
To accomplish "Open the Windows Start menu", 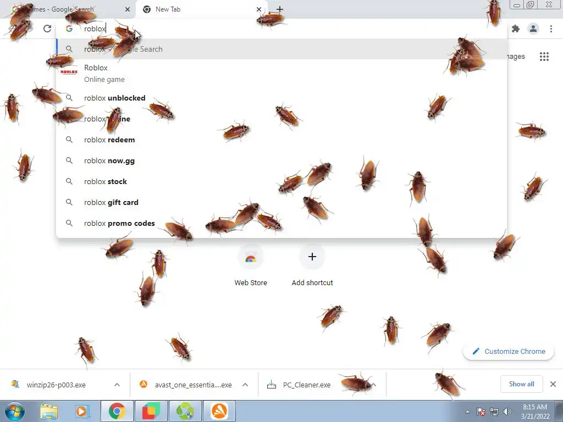I will tap(15, 411).
